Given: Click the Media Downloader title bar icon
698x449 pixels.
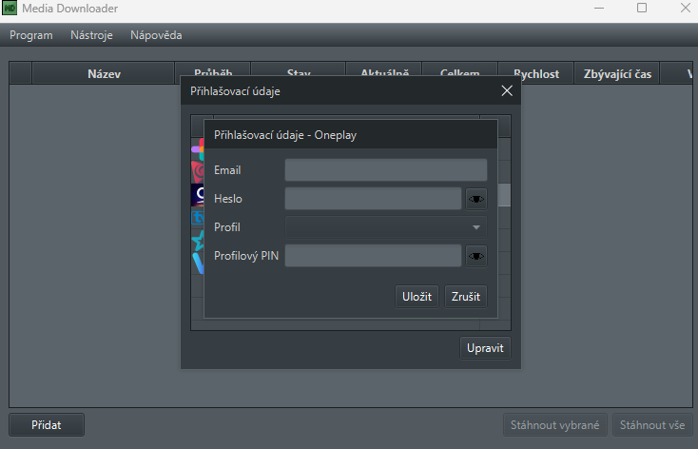Looking at the screenshot, I should [10, 8].
